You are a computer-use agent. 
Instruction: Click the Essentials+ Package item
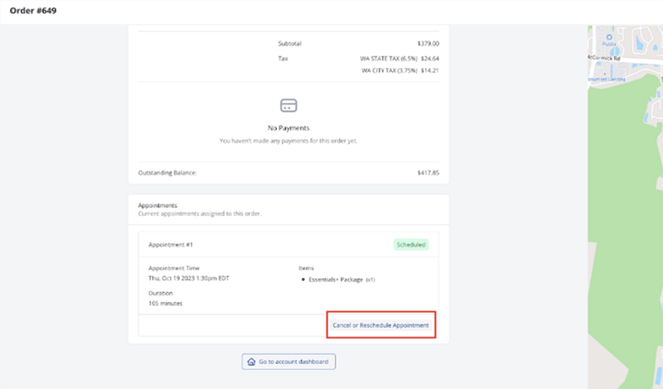click(x=340, y=280)
